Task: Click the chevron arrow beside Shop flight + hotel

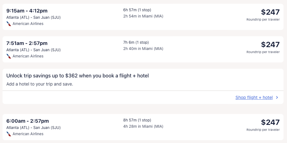Action: pos(277,97)
